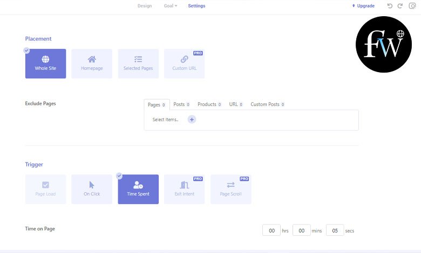Click the undo arrow icon
Viewport: 421px width, 253px height.
click(390, 6)
